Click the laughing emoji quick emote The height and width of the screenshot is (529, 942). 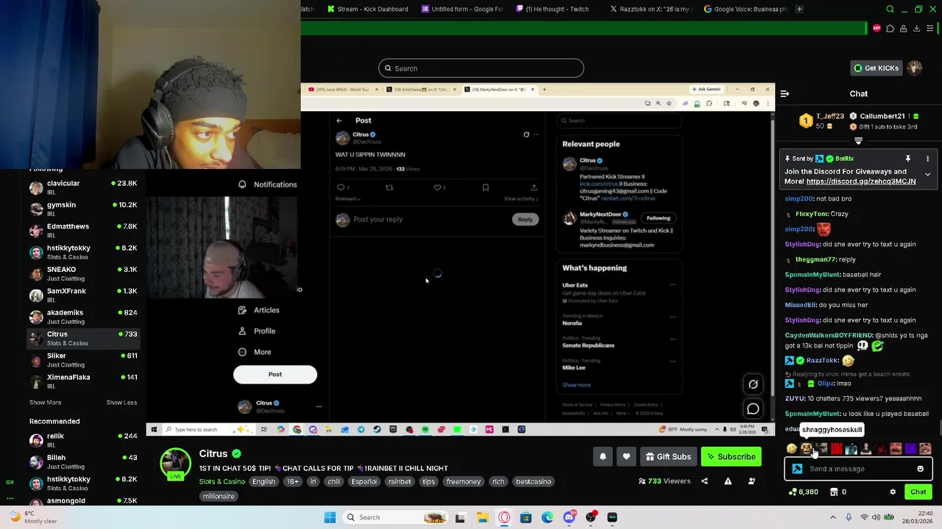point(792,449)
